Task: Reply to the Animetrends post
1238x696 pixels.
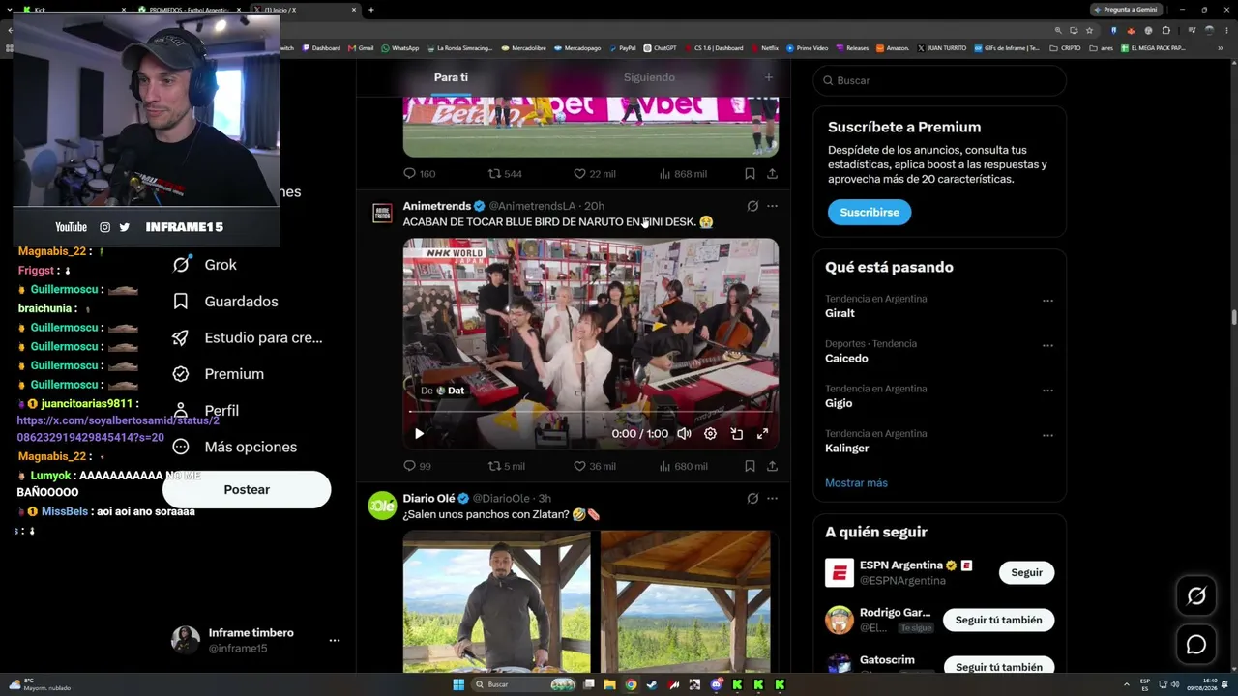Action: [x=418, y=466]
